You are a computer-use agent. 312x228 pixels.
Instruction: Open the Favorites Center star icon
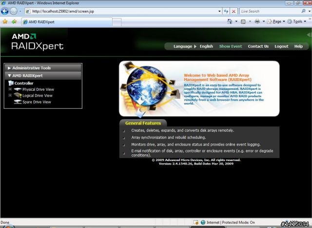(5, 21)
